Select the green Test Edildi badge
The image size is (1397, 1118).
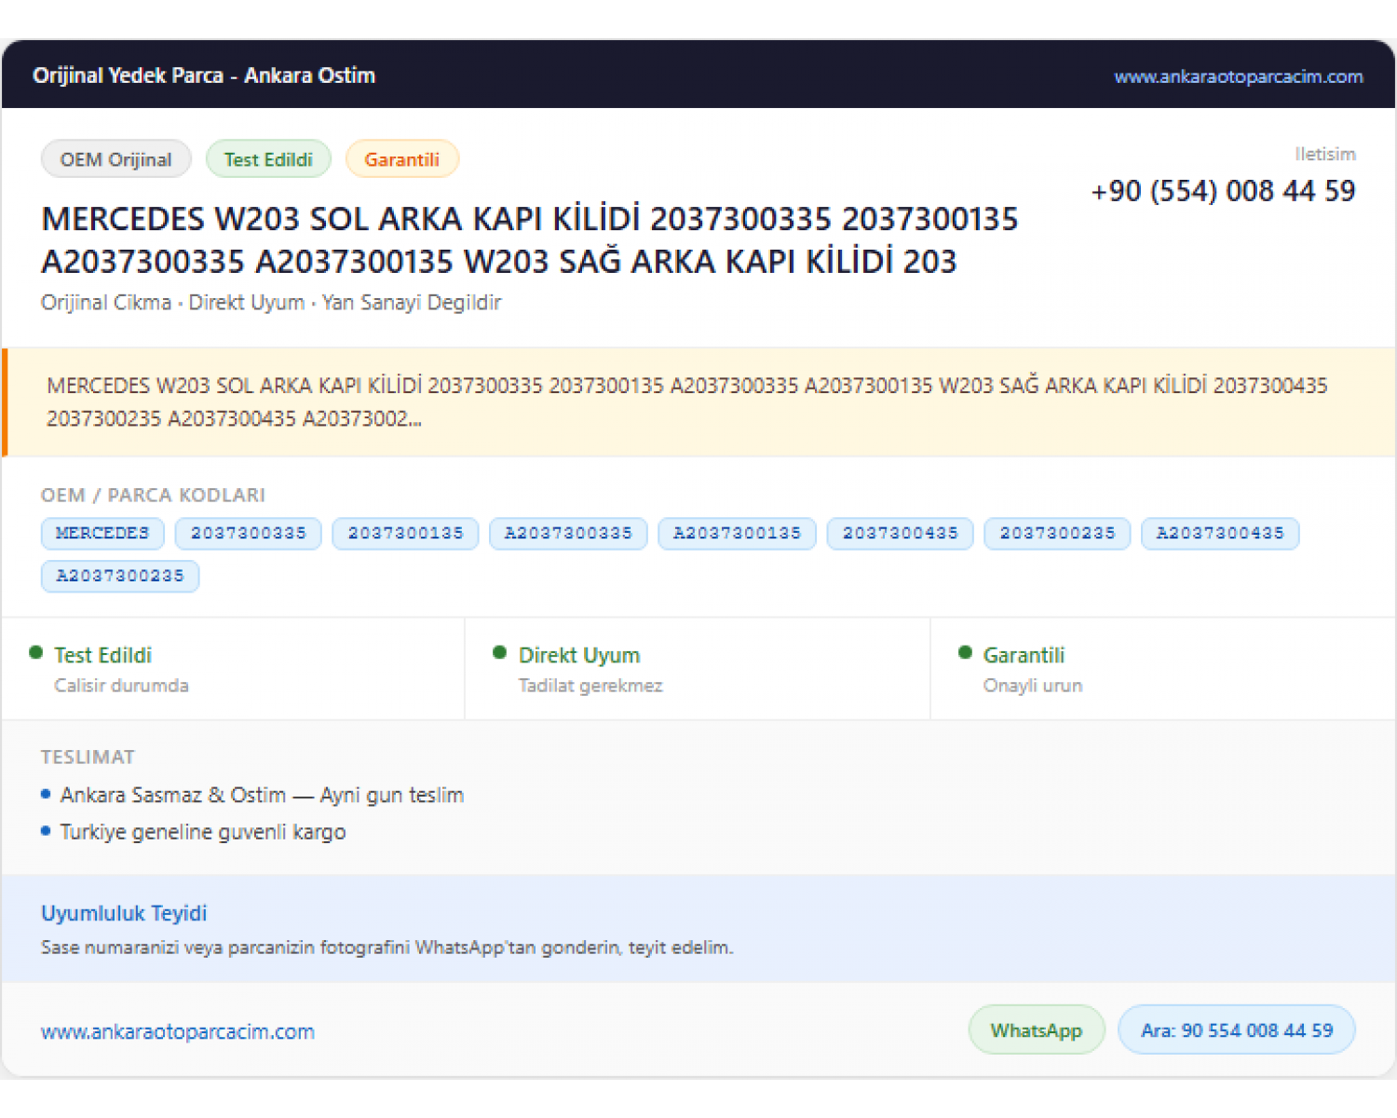point(268,159)
